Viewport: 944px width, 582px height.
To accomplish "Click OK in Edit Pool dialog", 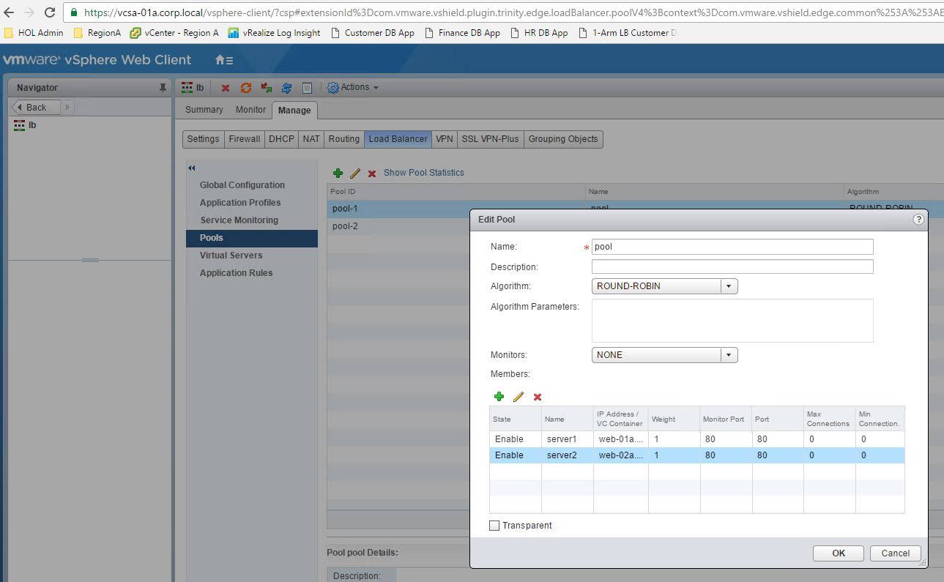I will pyautogui.click(x=838, y=553).
